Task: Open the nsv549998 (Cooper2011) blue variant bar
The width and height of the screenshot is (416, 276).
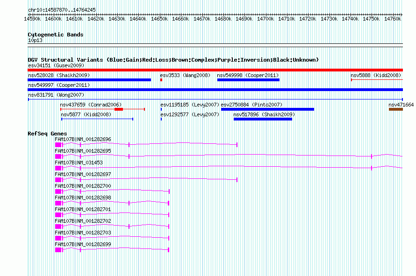Action: pos(248,80)
